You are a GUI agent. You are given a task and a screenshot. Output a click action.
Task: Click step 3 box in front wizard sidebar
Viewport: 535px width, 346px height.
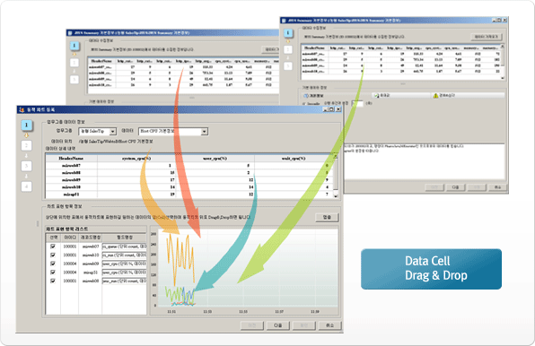coord(26,166)
